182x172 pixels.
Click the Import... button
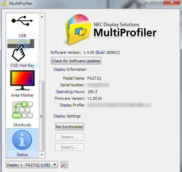[69, 137]
